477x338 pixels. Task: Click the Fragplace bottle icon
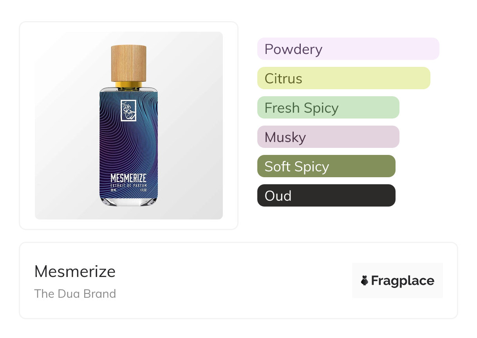[365, 280]
